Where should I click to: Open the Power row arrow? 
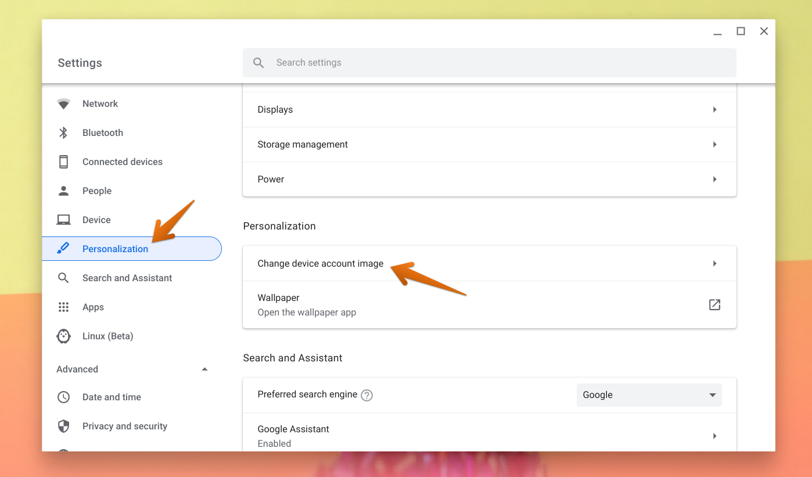[715, 180]
